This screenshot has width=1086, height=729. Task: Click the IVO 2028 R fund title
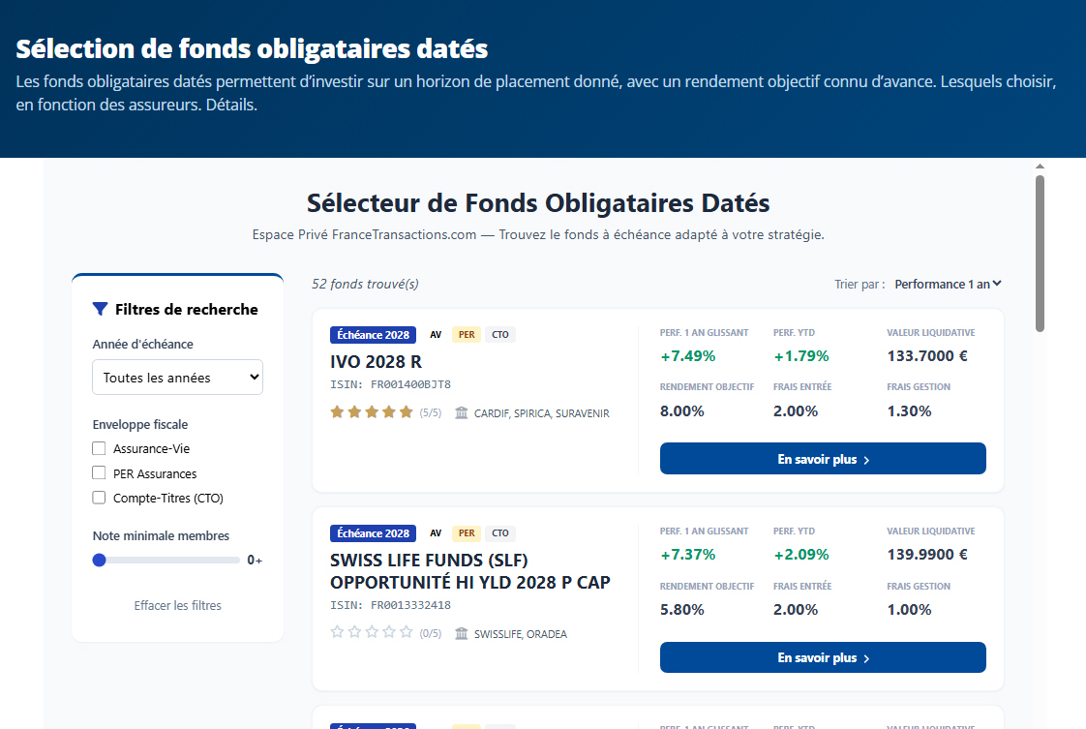coord(377,362)
